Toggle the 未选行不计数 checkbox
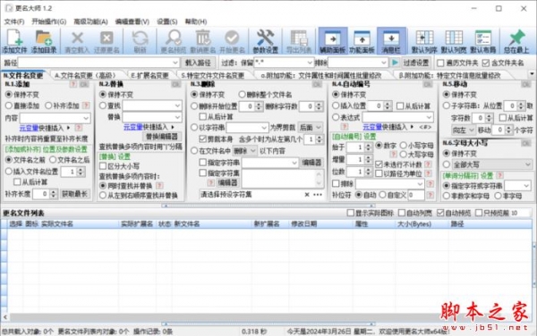The width and height of the screenshot is (537, 336). coord(379,164)
